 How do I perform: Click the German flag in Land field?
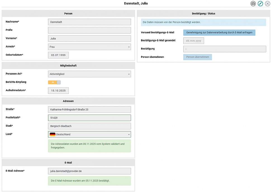(x=53, y=134)
